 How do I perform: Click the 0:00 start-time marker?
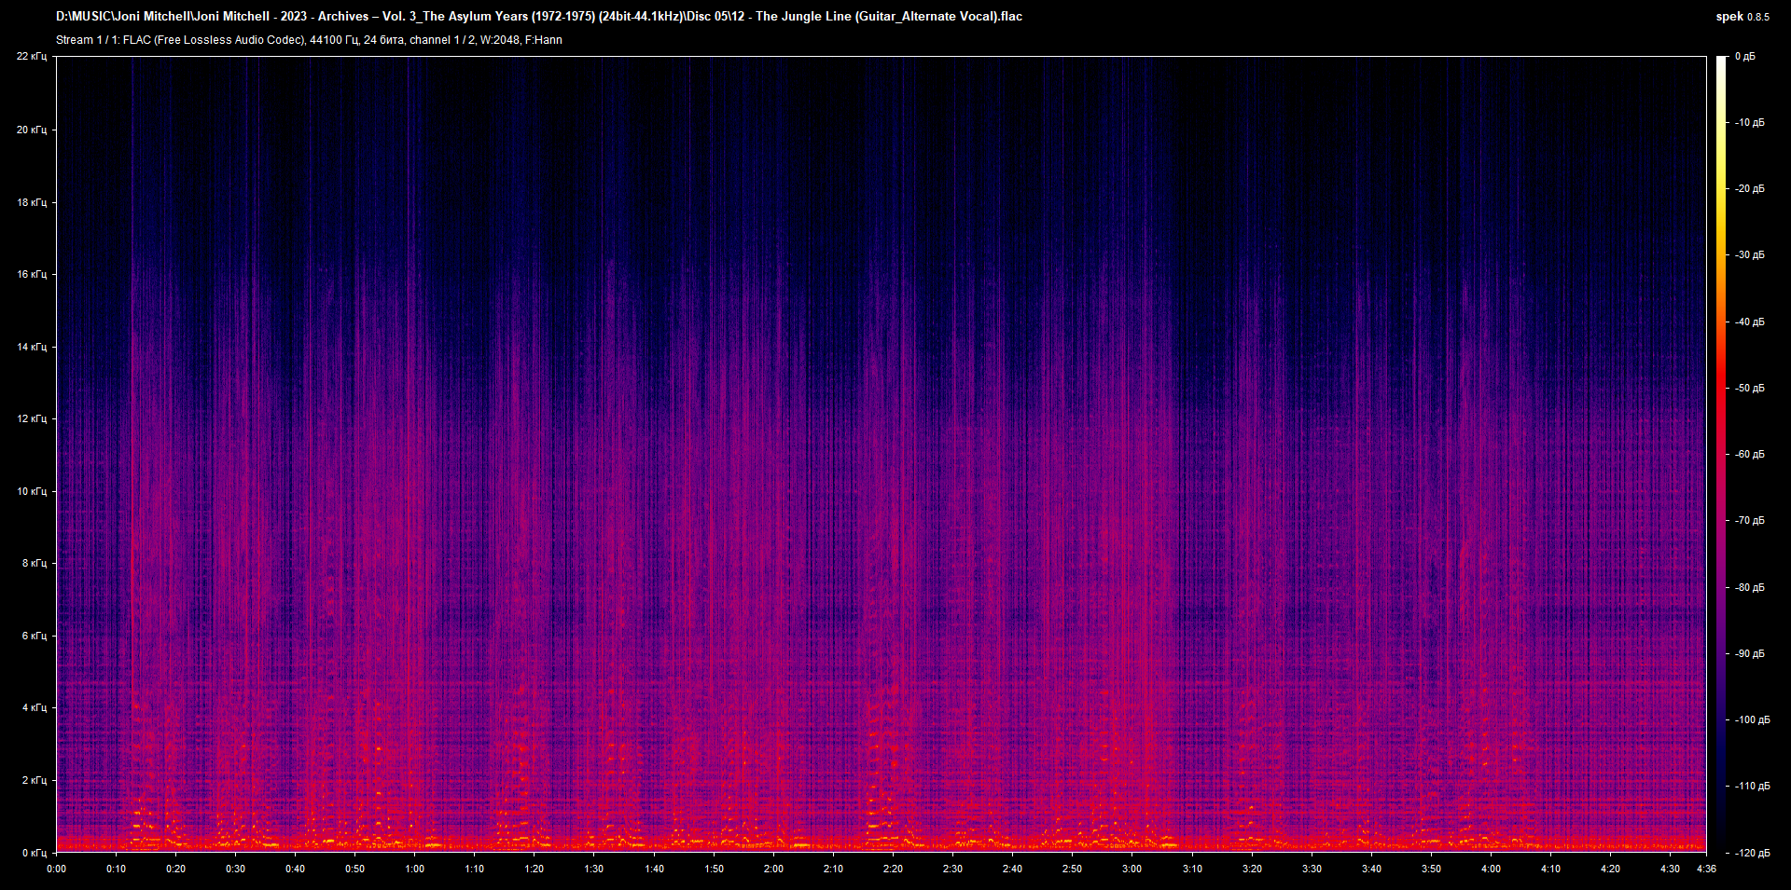(57, 868)
